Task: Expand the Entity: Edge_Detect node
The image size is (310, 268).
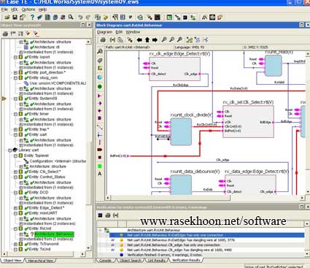Action: 15,208
